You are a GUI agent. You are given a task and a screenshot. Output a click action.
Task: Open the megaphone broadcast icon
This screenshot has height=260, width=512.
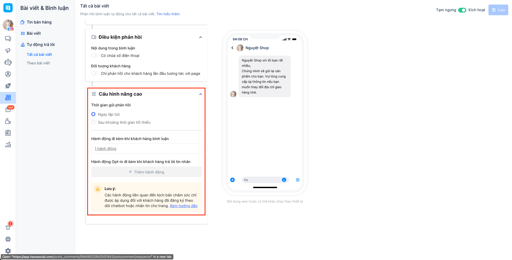coord(8,51)
